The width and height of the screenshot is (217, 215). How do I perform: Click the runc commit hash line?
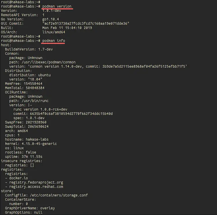(x=63, y=114)
